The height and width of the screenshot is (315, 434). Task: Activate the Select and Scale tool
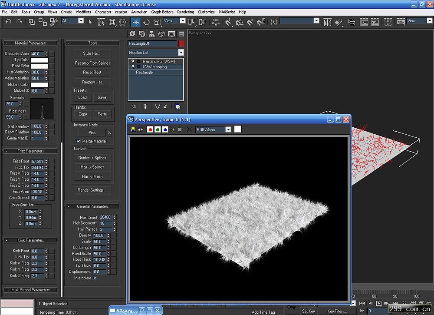pos(157,22)
